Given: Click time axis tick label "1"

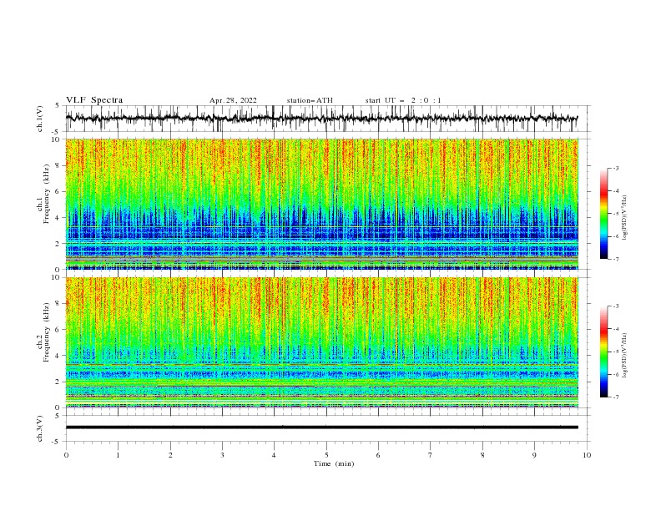Looking at the screenshot, I should 118,455.
